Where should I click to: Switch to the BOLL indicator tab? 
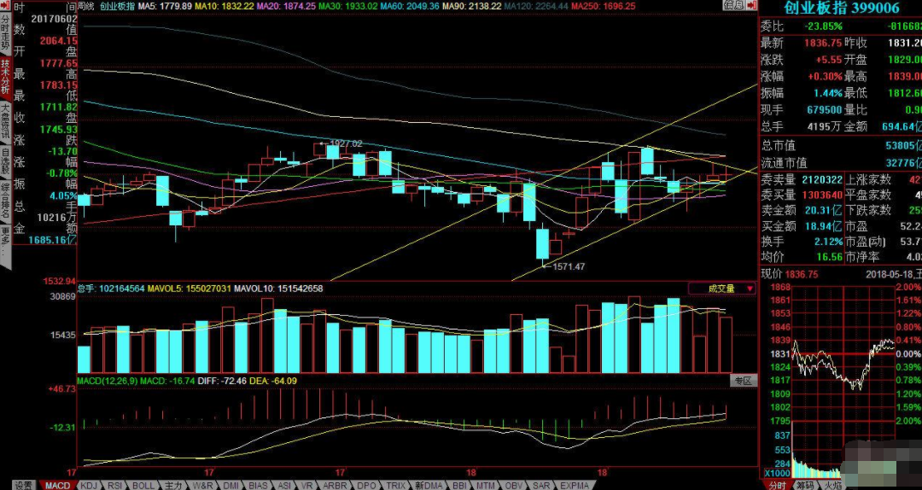coord(143,485)
